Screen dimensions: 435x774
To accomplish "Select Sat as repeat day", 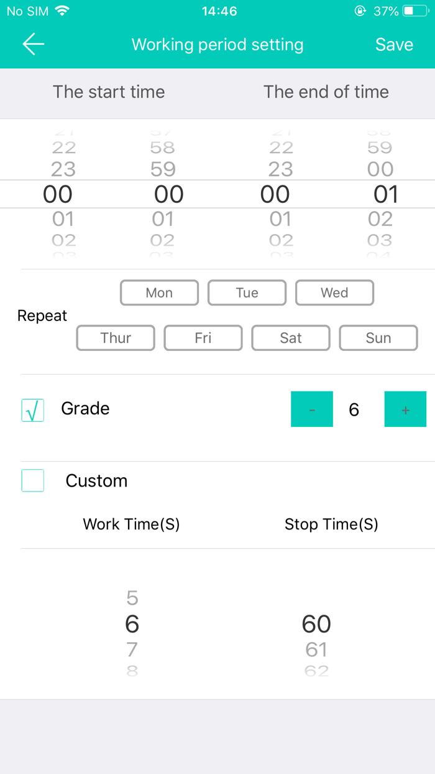I will (291, 338).
